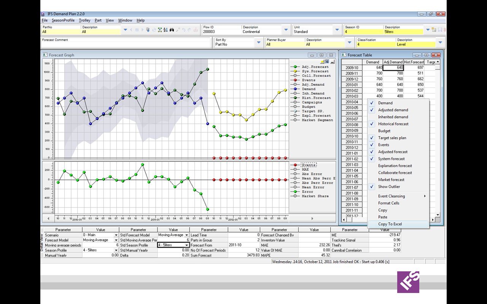Image resolution: width=487 pixels, height=304 pixels.
Task: Click the next part arrow icon
Action: coord(143,30)
